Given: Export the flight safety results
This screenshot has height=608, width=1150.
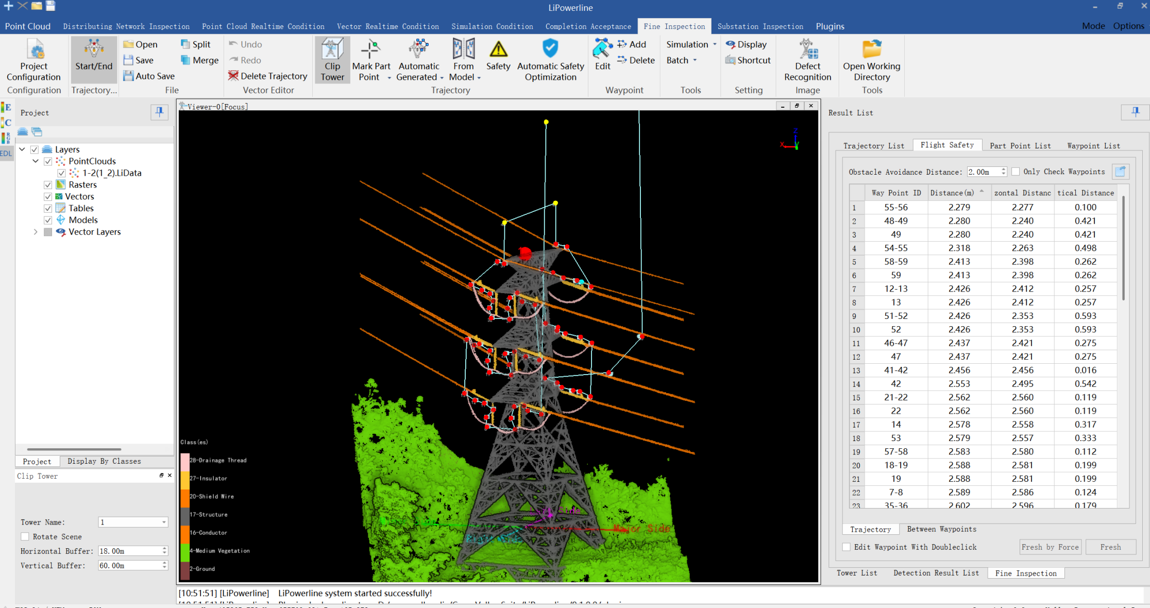Looking at the screenshot, I should coord(1120,172).
